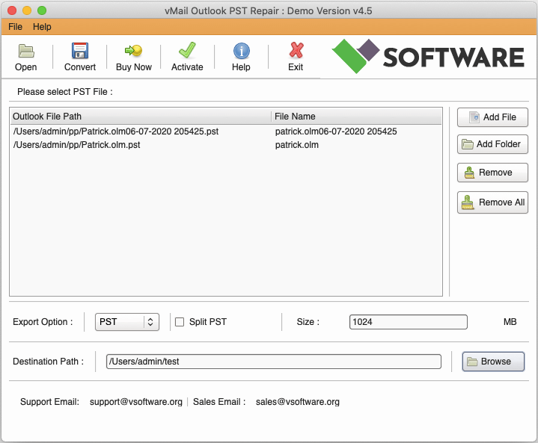
Task: Select the Patrick.olm06-07-2020 205425.pst path row
Action: [116, 131]
